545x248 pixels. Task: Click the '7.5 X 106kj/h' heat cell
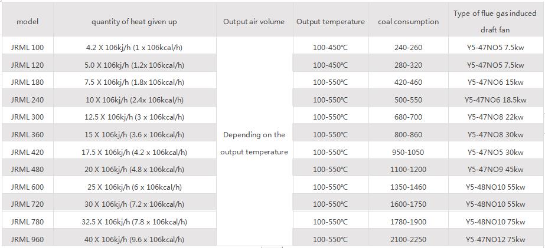(134, 82)
